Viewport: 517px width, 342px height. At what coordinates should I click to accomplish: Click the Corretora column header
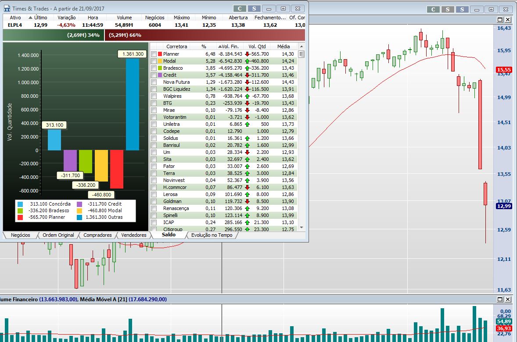tap(176, 46)
